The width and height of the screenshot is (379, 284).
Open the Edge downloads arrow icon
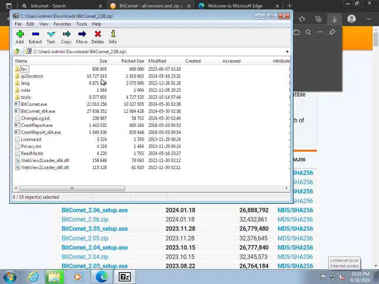click(335, 19)
